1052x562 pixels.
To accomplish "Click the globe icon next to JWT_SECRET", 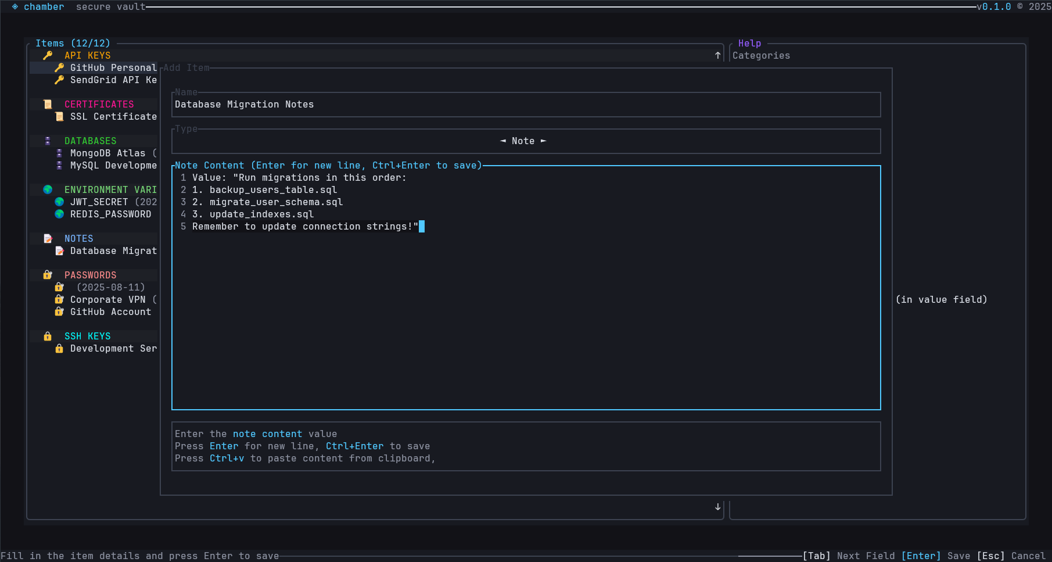I will [59, 202].
